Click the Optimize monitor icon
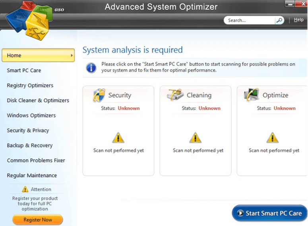308x226 pixels. (252, 95)
